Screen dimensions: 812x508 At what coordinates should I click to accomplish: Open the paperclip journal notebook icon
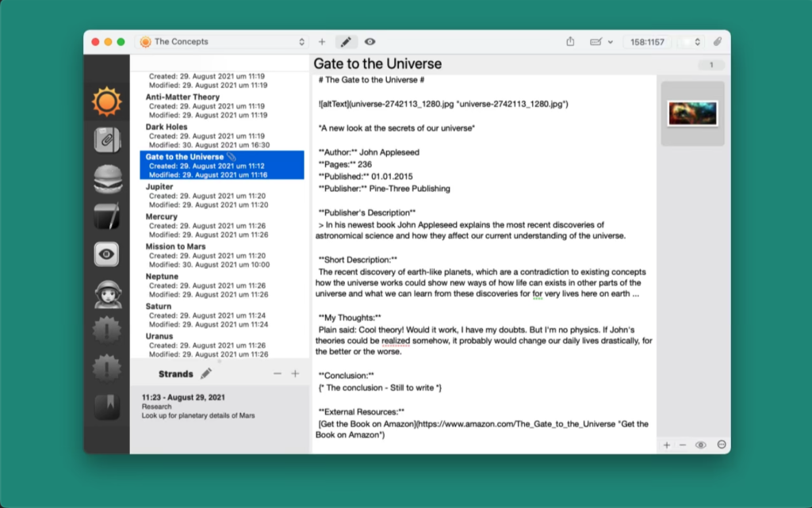pyautogui.click(x=106, y=139)
